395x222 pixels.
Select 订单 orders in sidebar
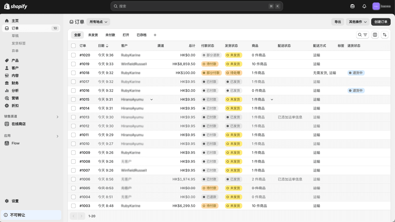[x=31, y=28]
